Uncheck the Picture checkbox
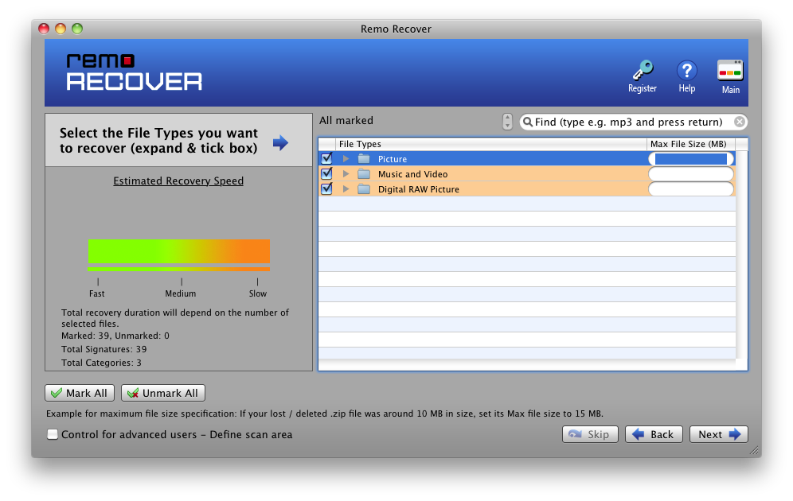 [326, 158]
